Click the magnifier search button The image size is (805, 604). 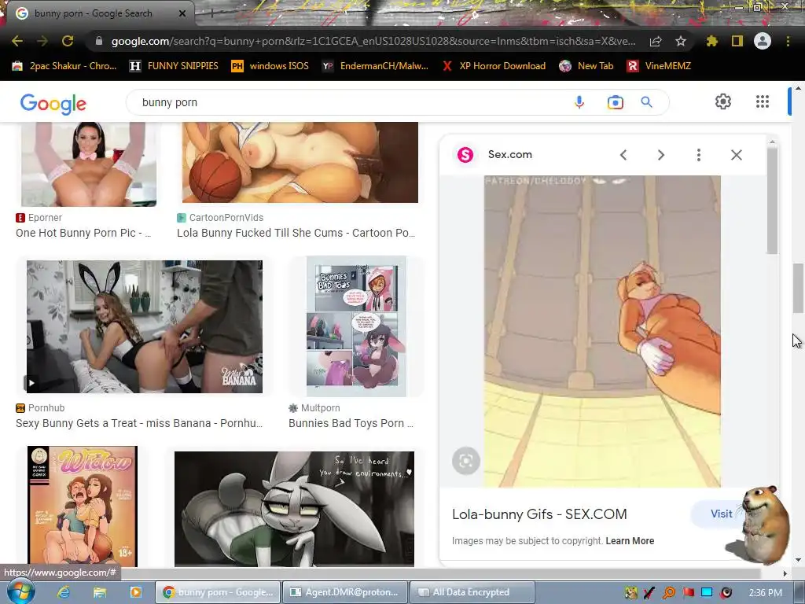click(646, 102)
